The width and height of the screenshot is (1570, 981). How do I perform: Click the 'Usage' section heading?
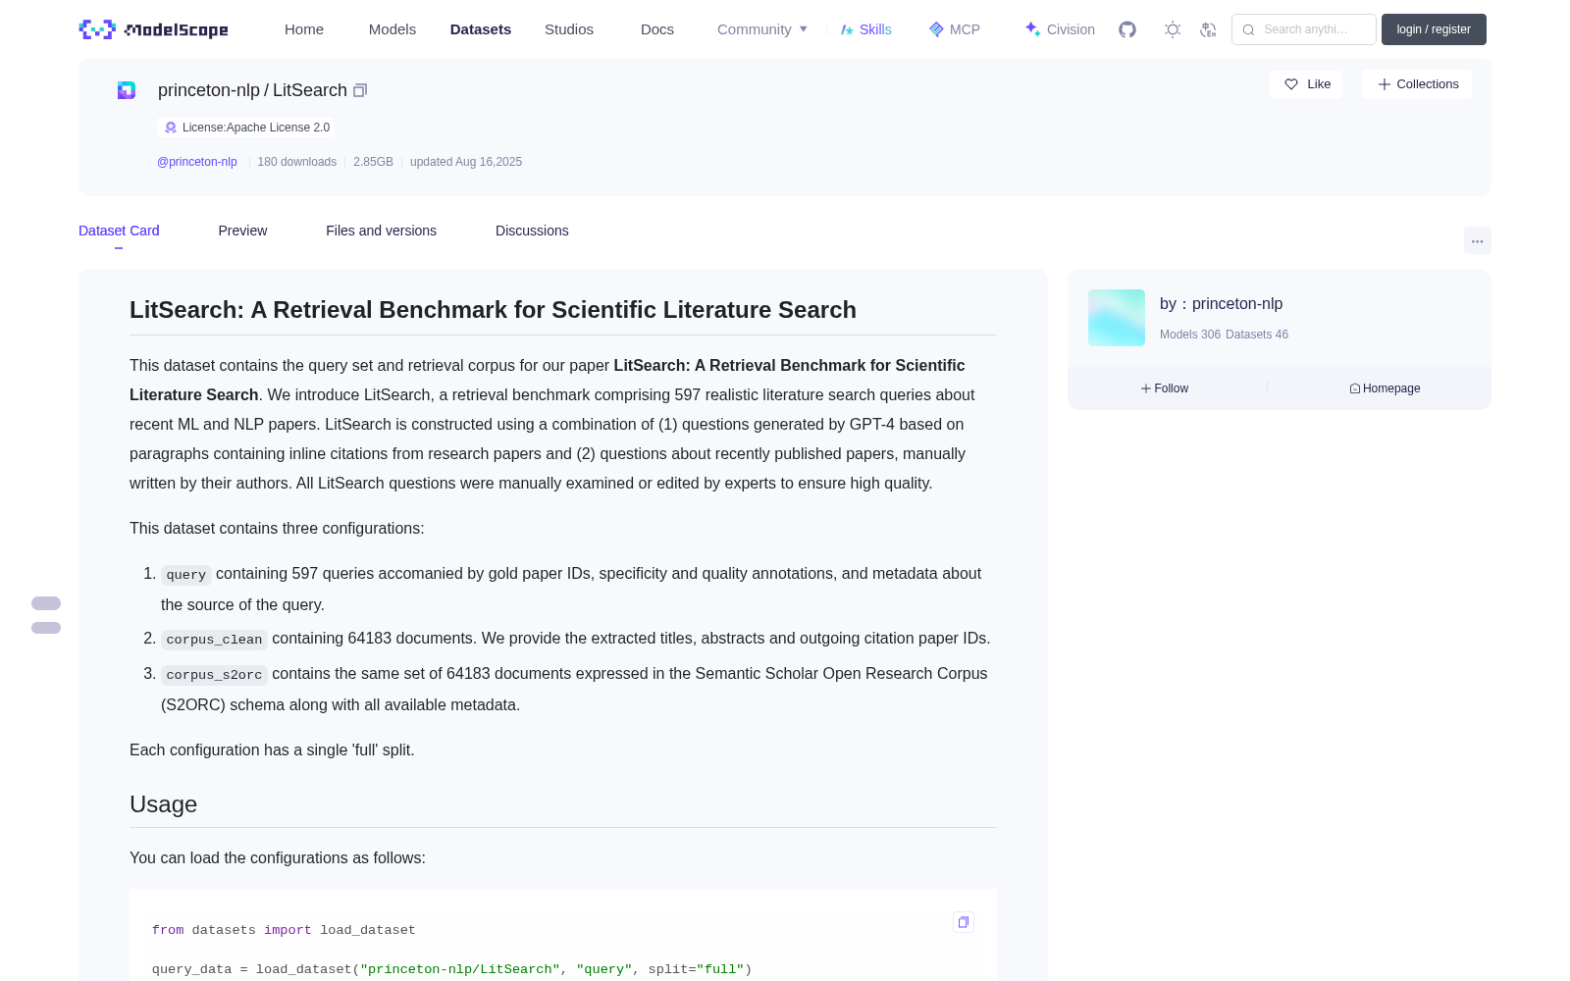click(x=163, y=804)
